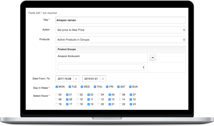Enable hour 16 checkbox

pyautogui.click(x=57, y=104)
